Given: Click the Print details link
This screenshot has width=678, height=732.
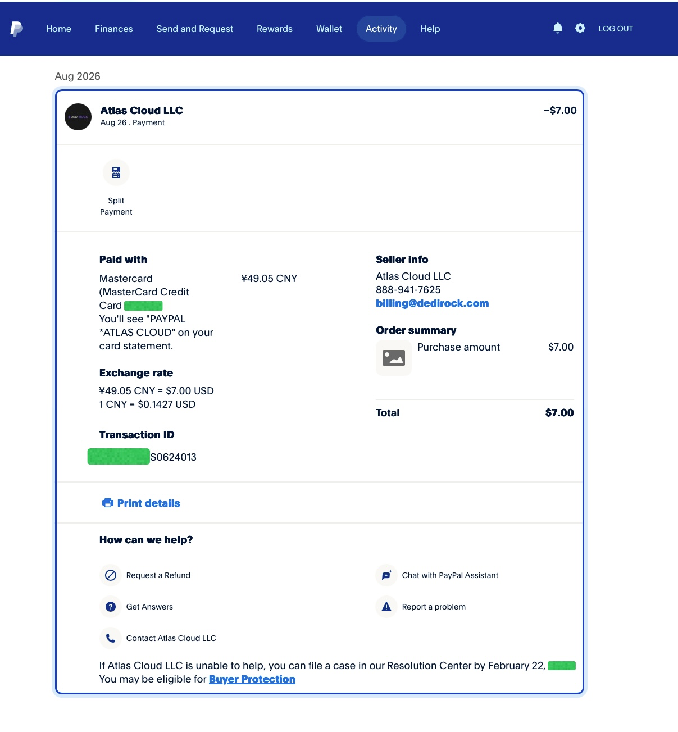Looking at the screenshot, I should pyautogui.click(x=149, y=503).
